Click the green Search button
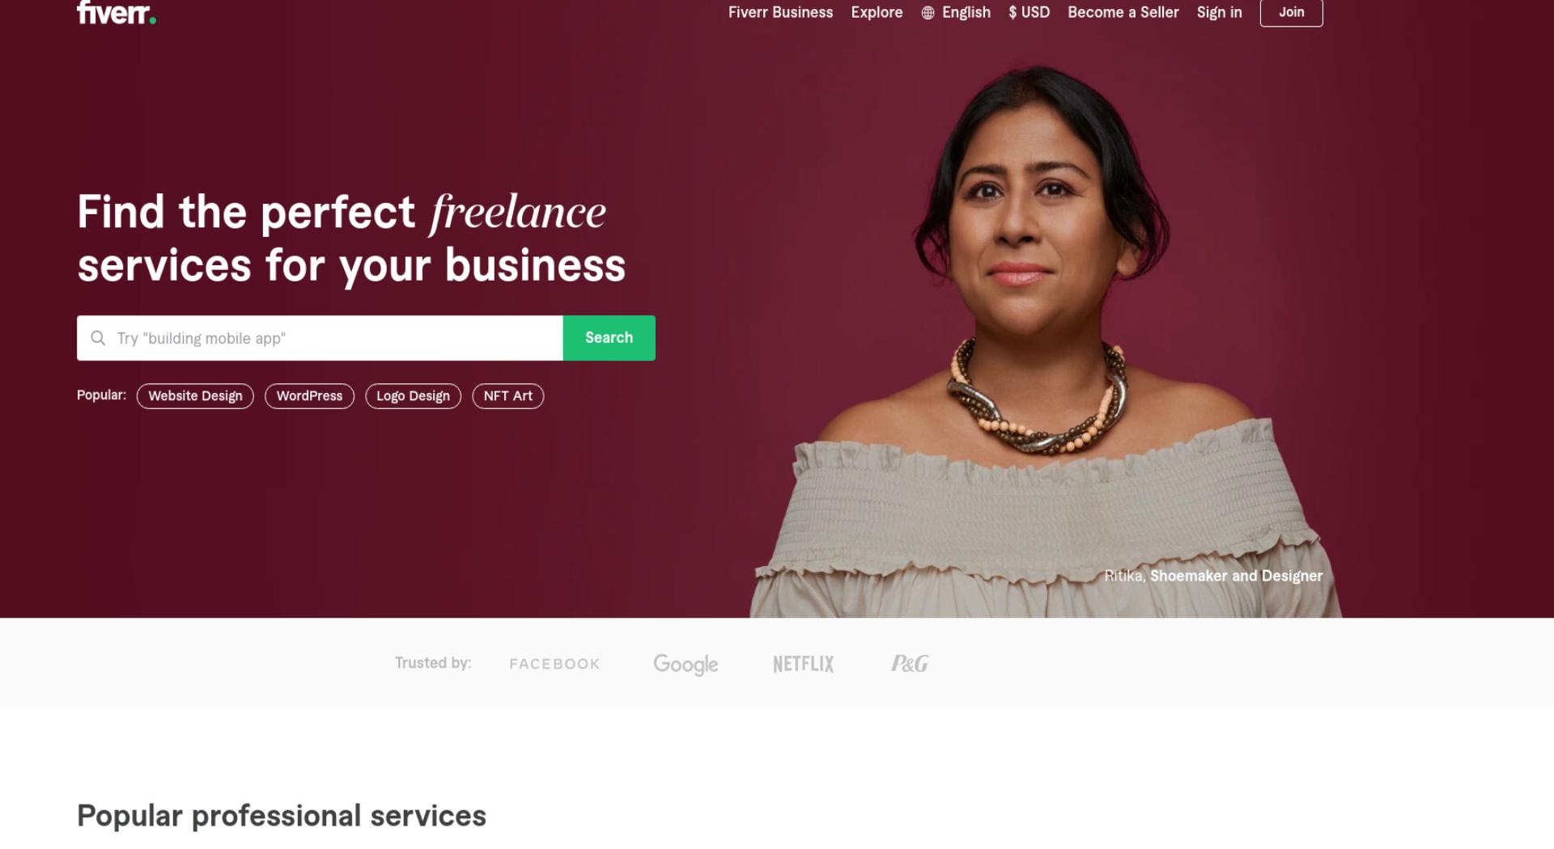Screen dimensions: 1554x849 click(x=609, y=338)
